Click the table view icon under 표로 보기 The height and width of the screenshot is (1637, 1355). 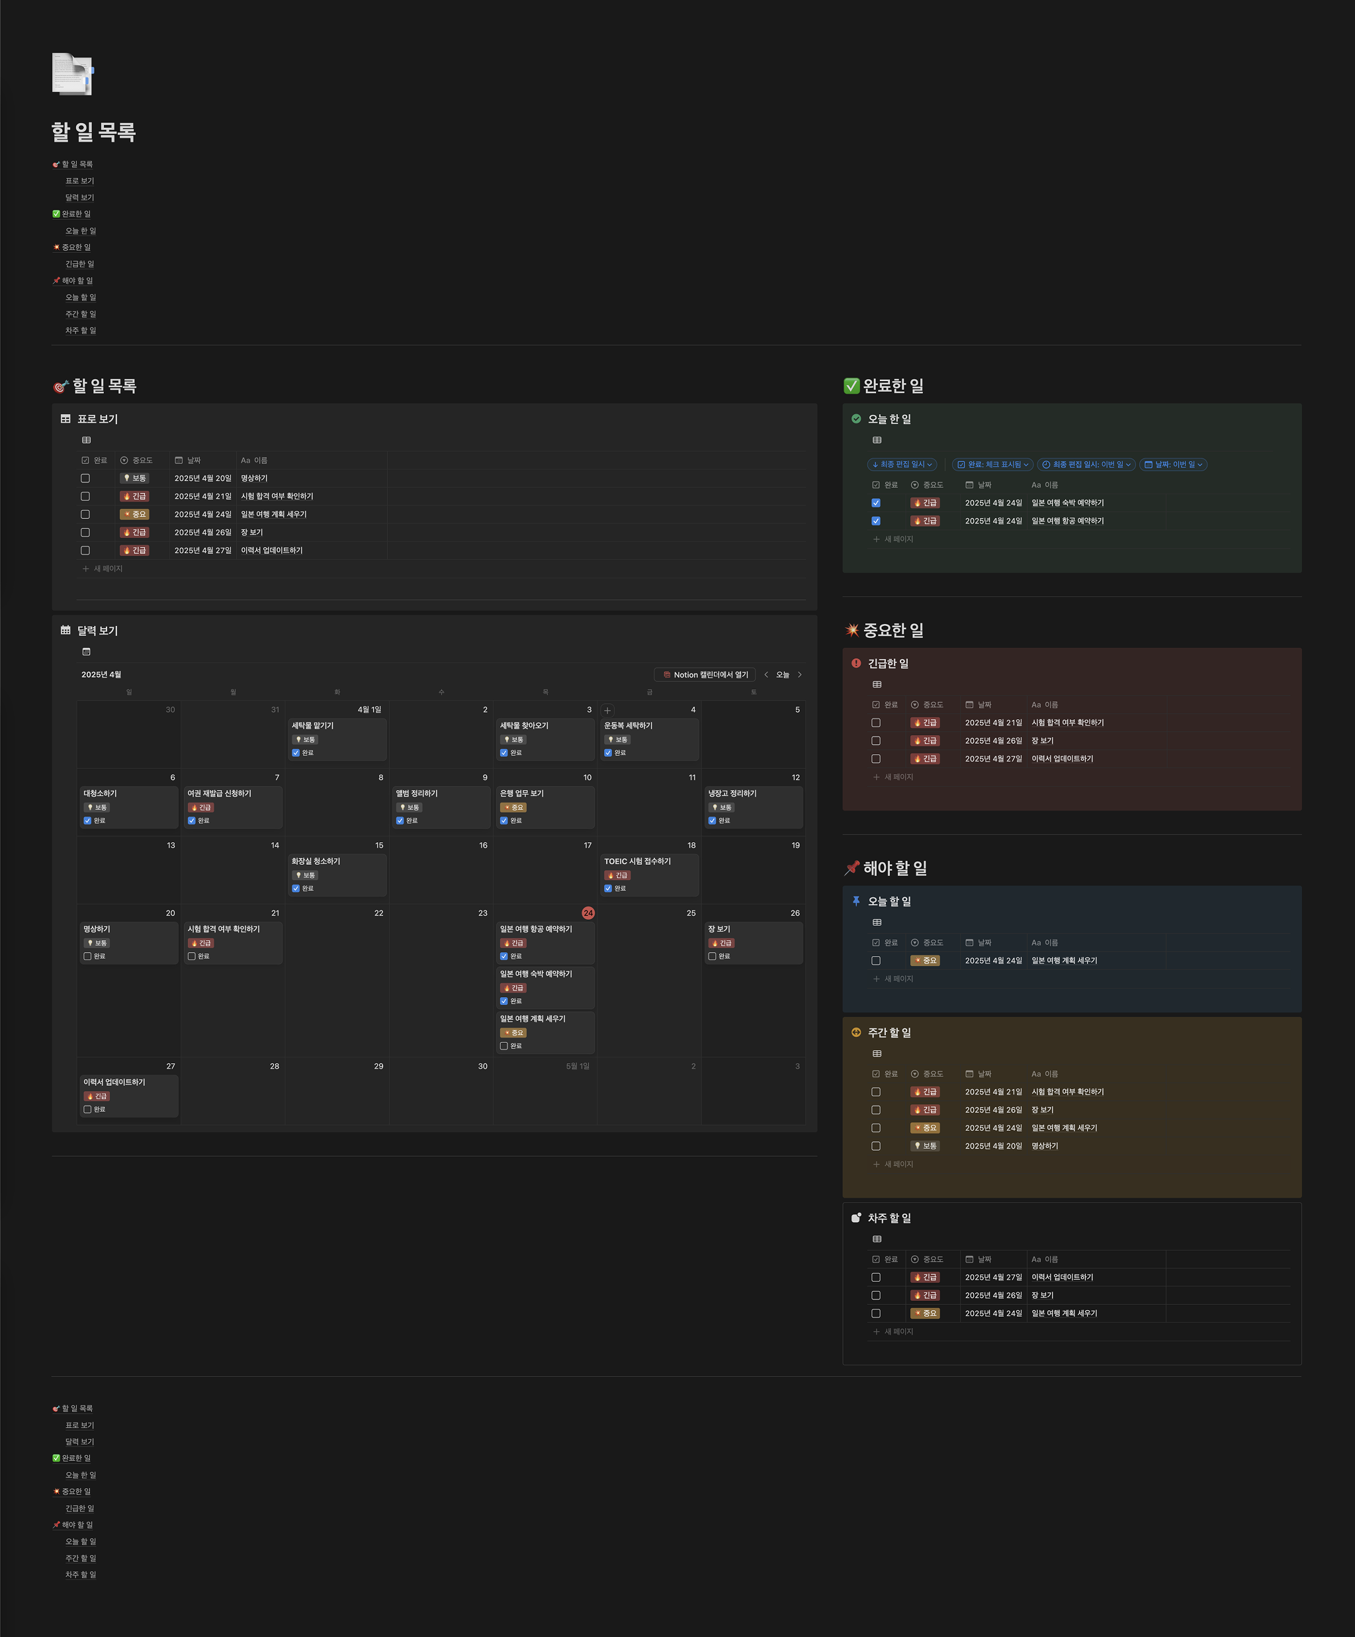[87, 439]
